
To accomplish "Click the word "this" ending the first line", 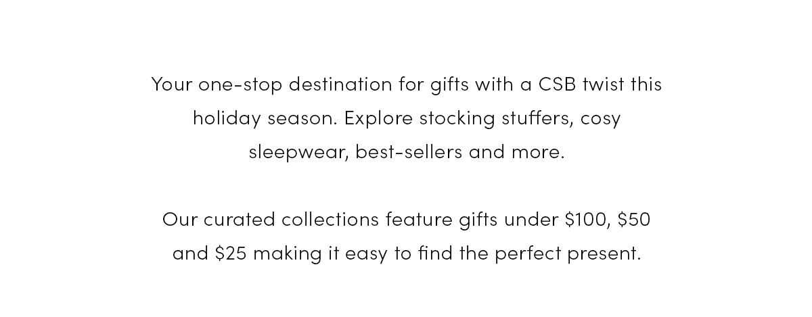I will tap(646, 85).
